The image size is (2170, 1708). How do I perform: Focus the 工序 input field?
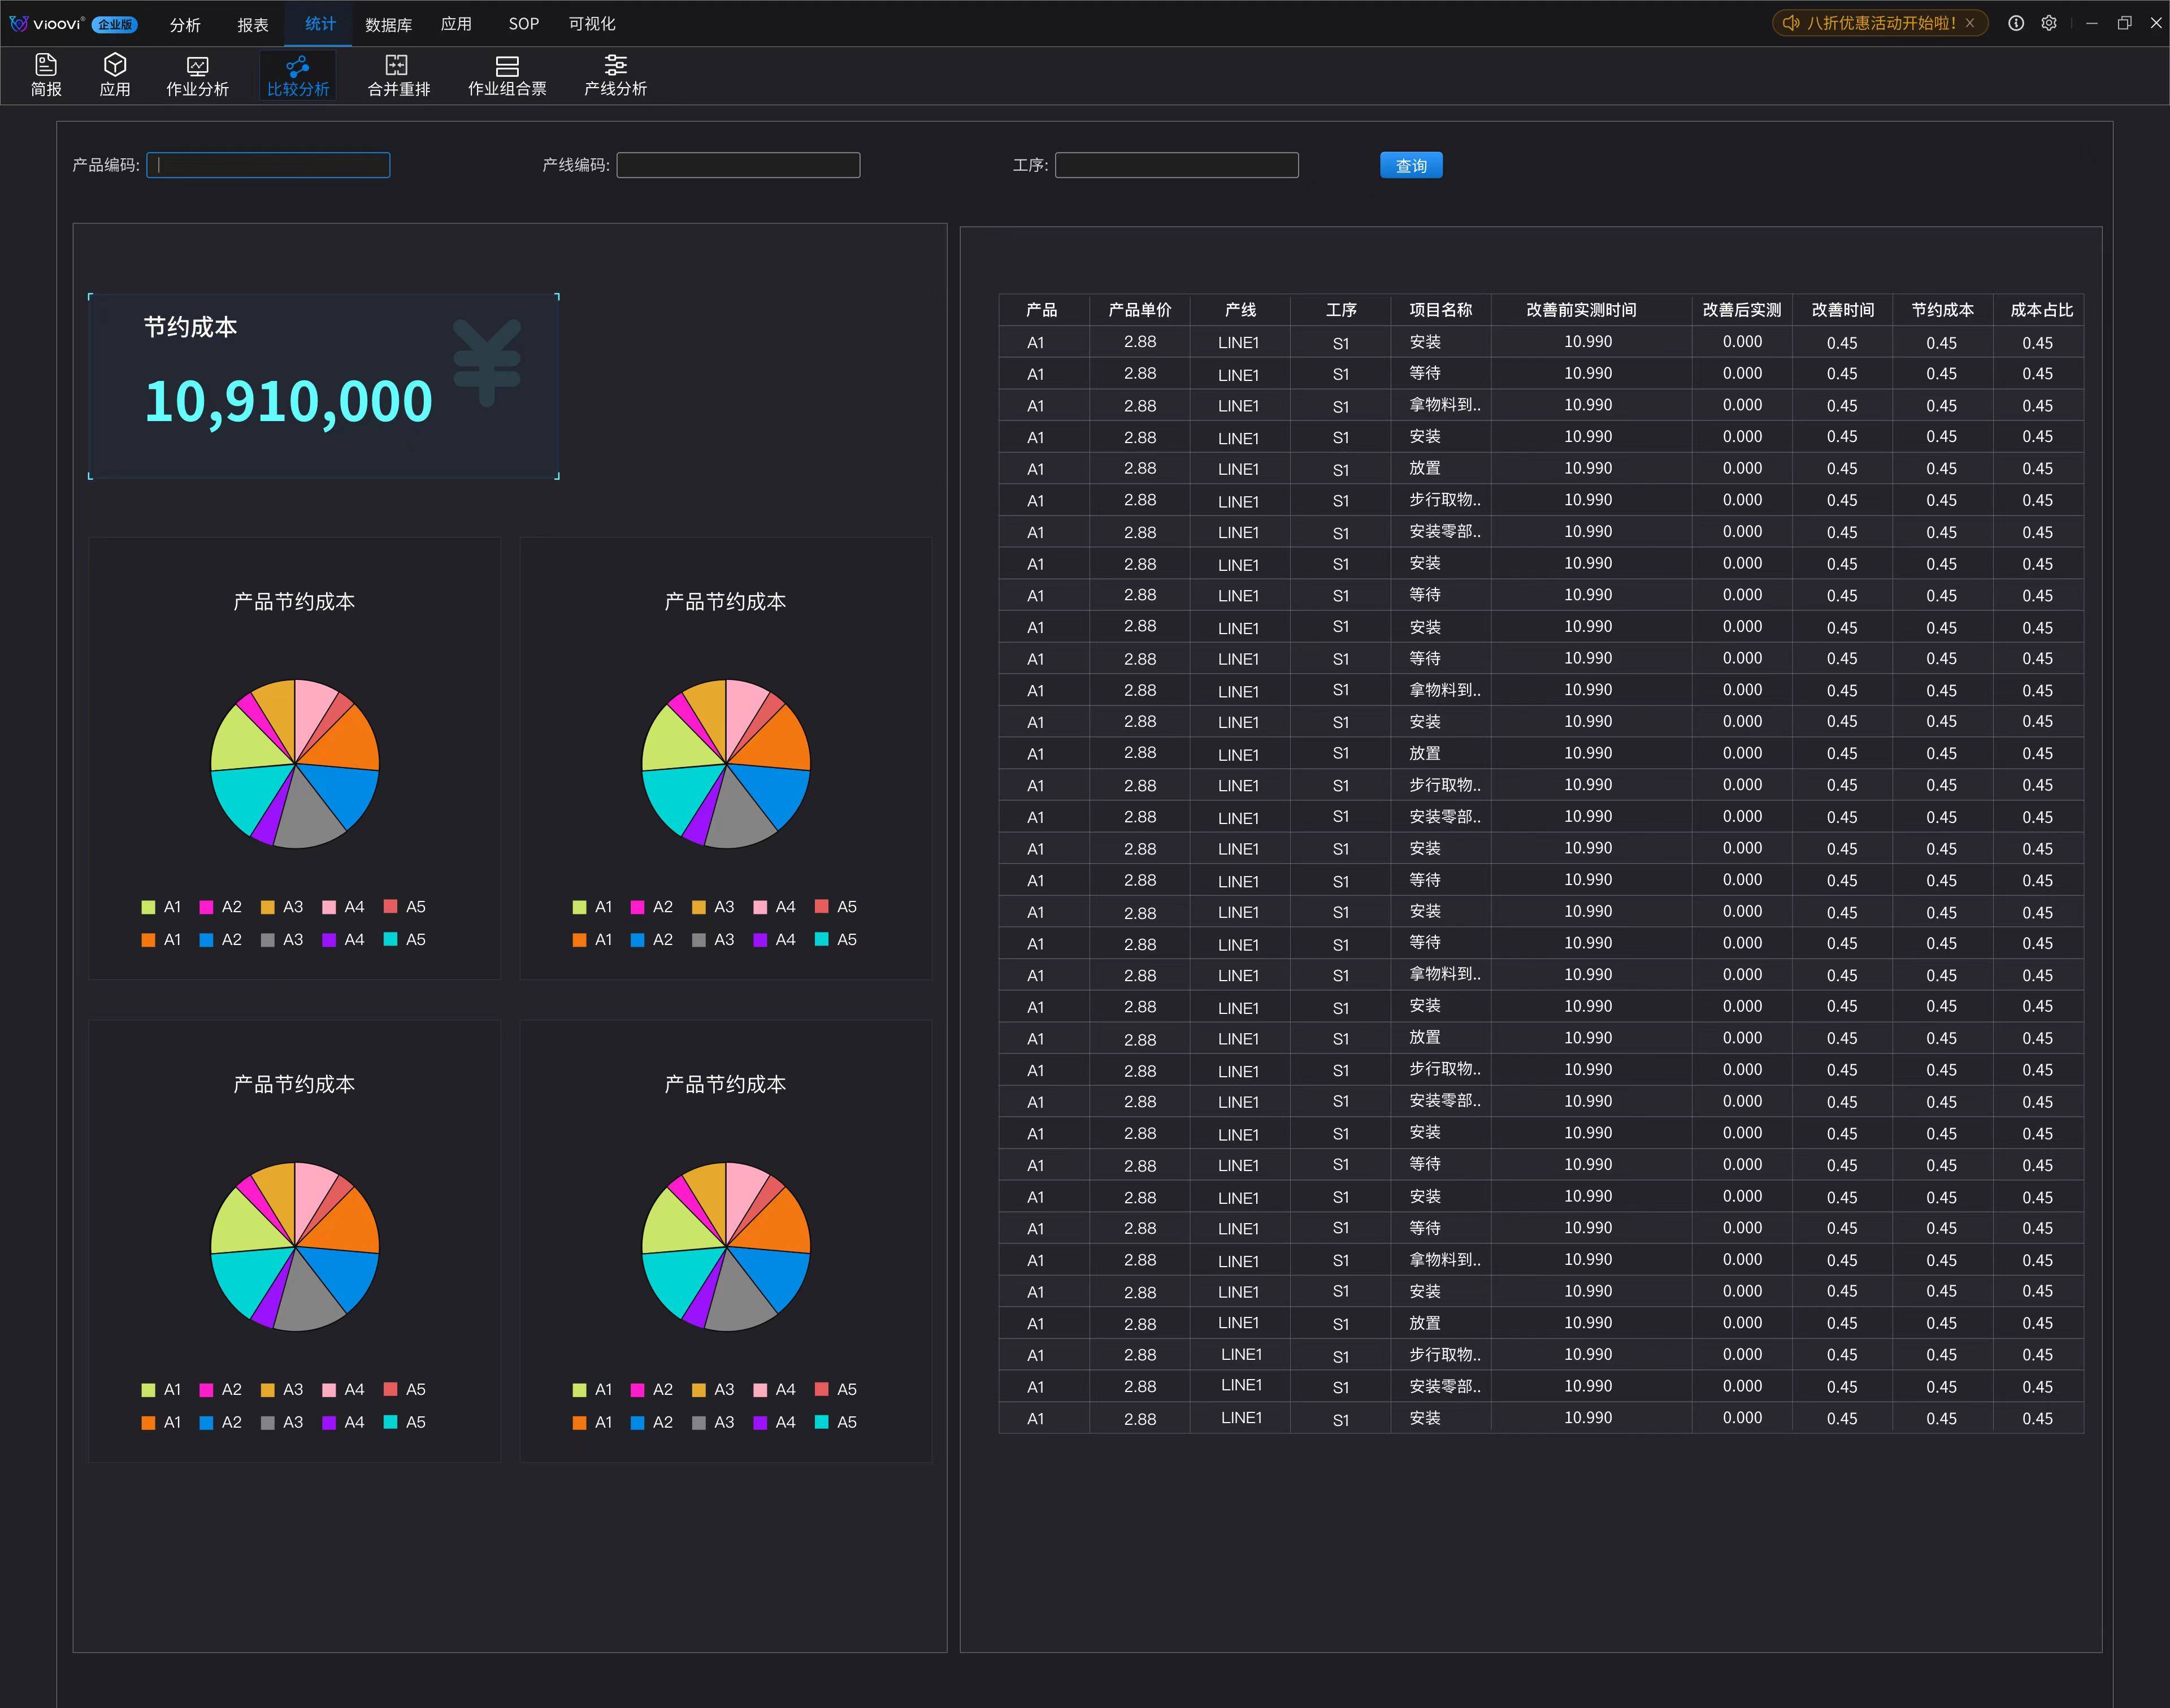1177,165
